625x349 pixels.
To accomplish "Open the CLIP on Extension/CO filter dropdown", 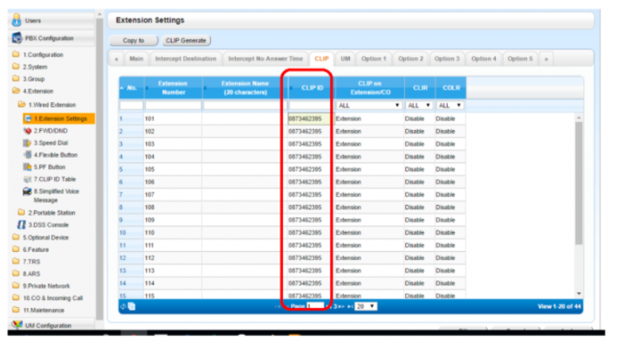I will [x=367, y=105].
